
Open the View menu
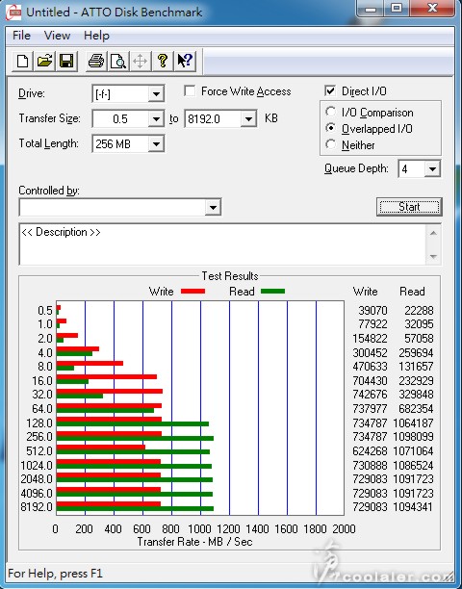click(57, 36)
